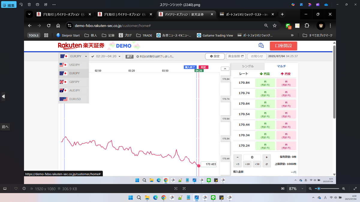Open Gaitame Trading View bookmark
The width and height of the screenshot is (360, 202).
tap(215, 35)
